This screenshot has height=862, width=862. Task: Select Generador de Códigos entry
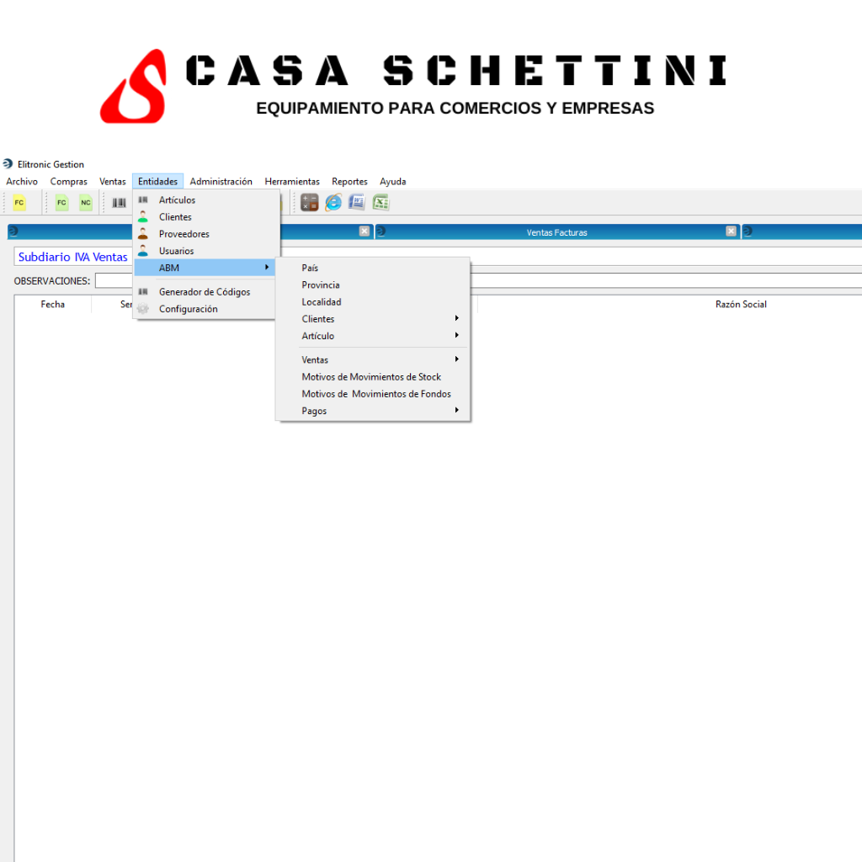point(205,292)
